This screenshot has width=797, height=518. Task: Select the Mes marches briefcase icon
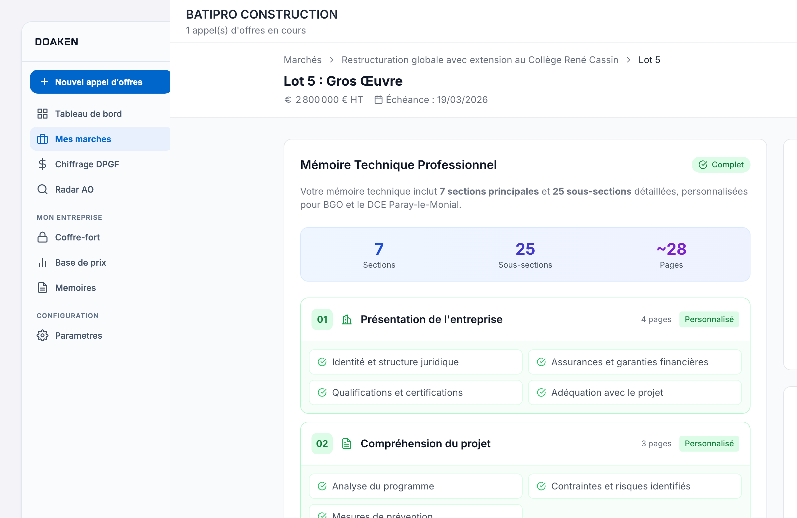tap(43, 138)
